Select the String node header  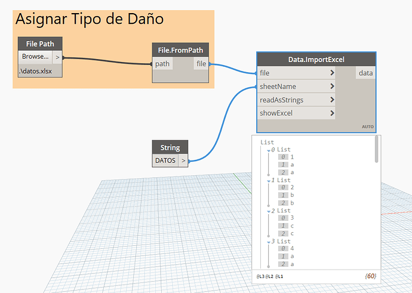tap(170, 147)
